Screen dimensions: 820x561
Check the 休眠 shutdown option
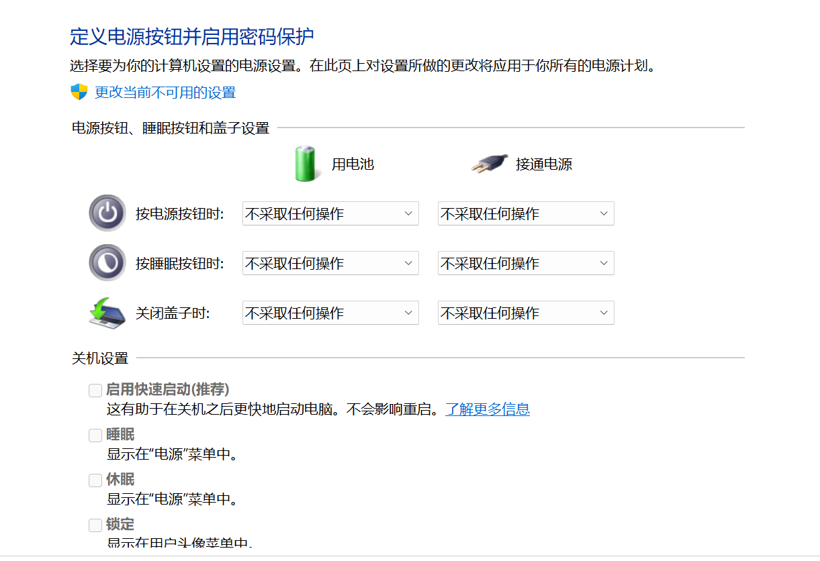tap(95, 480)
